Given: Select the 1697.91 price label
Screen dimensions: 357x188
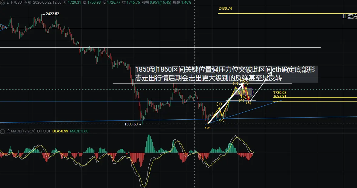Looking at the screenshot, I should [x=280, y=96].
